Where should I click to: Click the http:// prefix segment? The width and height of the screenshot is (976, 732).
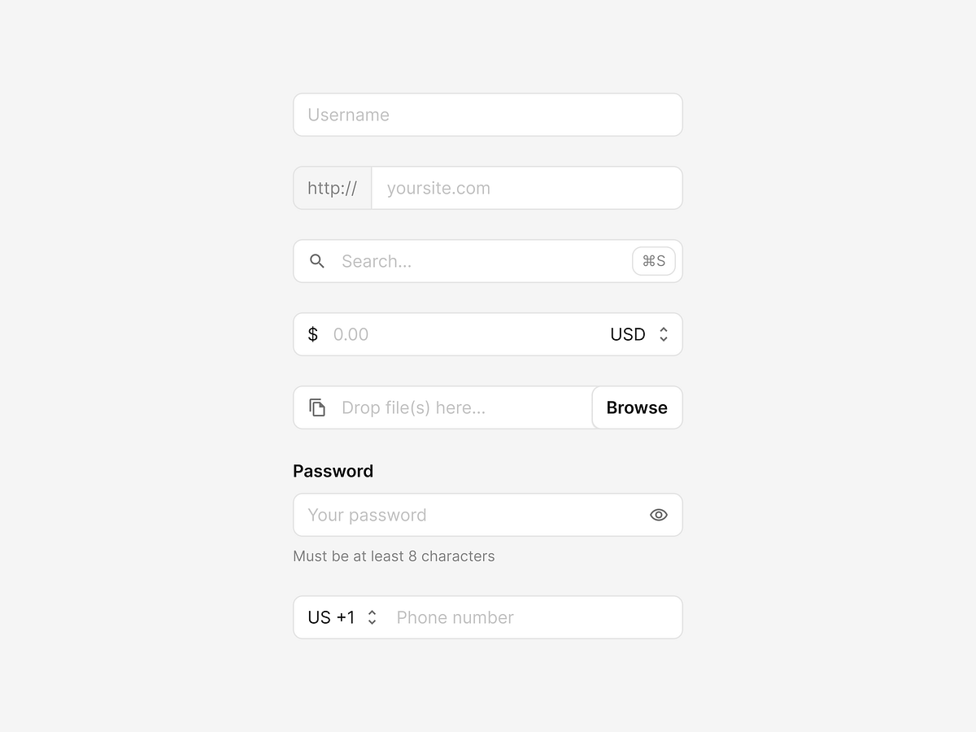(332, 188)
